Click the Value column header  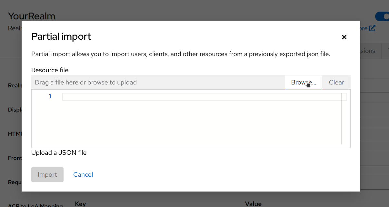[x=253, y=203]
